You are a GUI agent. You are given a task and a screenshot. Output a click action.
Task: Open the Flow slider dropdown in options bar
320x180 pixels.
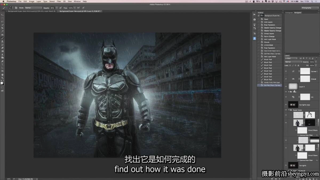coord(75,8)
